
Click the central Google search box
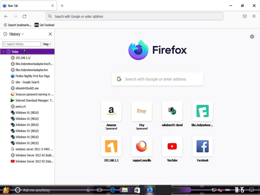point(157,79)
